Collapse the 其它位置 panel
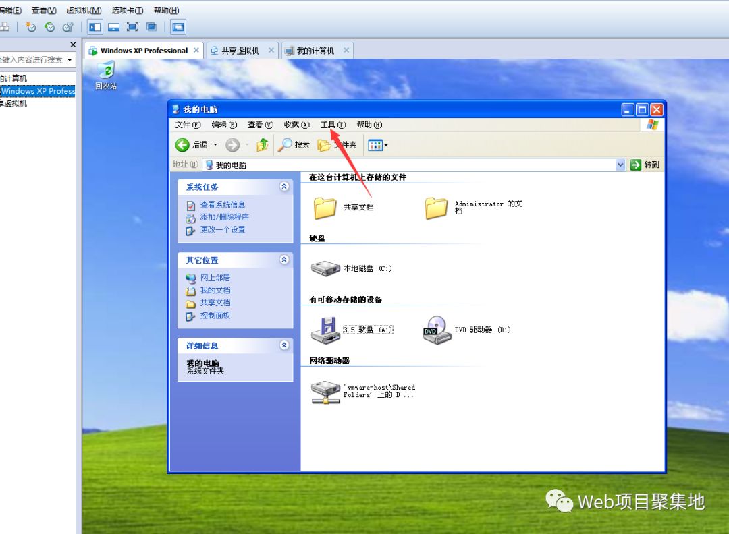This screenshot has height=534, width=729. coord(284,260)
